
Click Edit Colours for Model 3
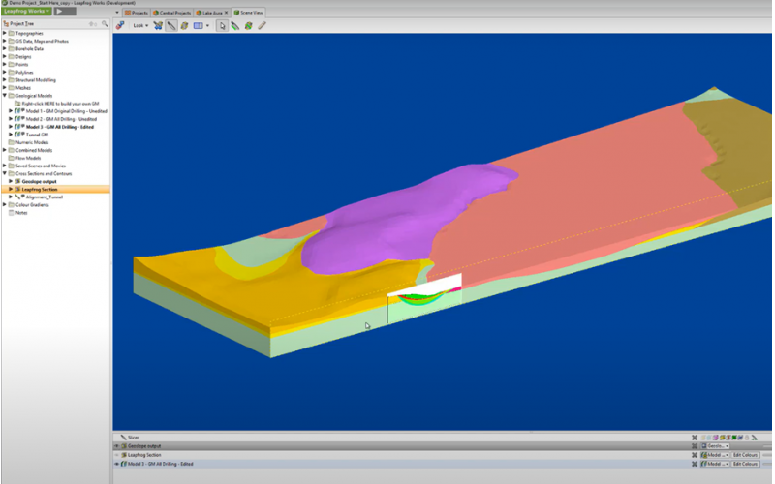click(744, 465)
